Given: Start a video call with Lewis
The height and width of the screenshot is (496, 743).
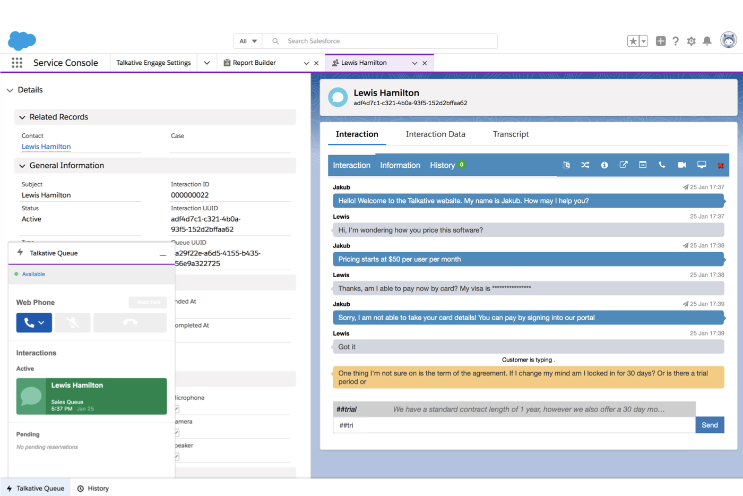Looking at the screenshot, I should 681,165.
